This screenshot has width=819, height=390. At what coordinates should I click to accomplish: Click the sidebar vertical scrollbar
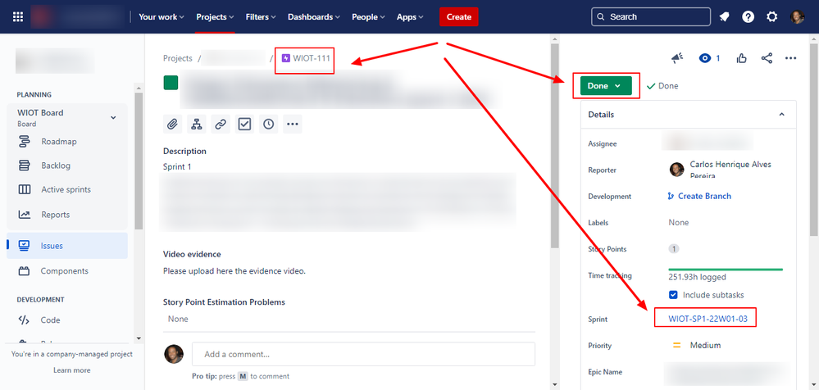click(x=139, y=162)
